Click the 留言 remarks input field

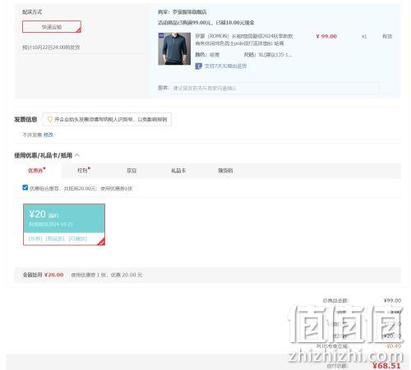tap(275, 88)
